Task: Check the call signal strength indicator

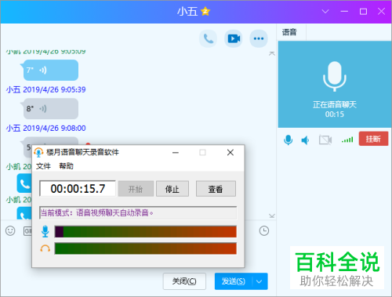Action: (x=347, y=139)
